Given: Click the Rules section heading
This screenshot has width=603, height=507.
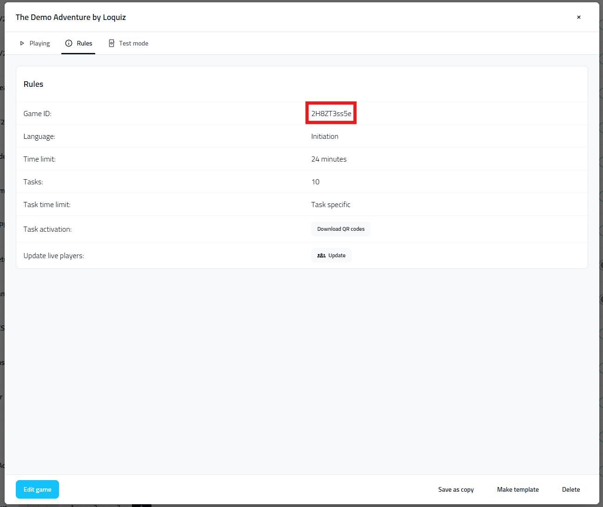Looking at the screenshot, I should 33,84.
